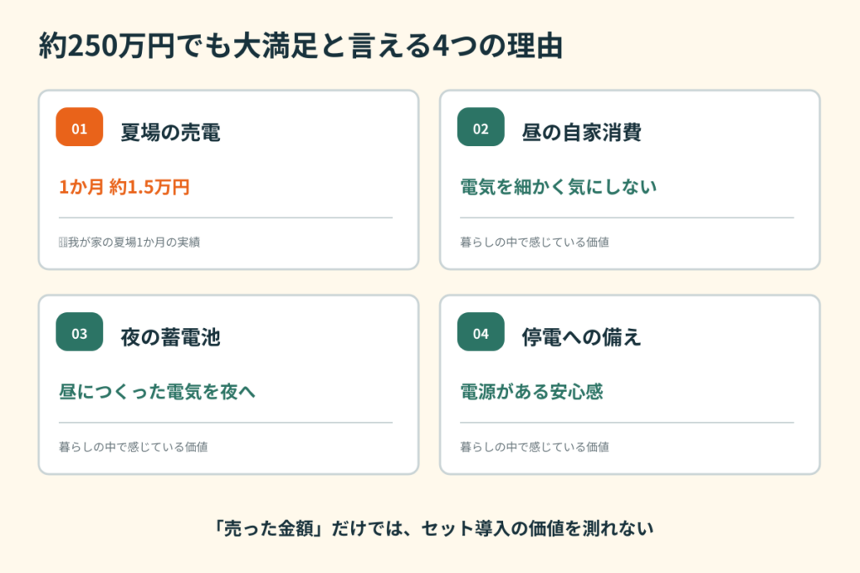The image size is (860, 573).
Task: Click the green text 昼につくった電気を夜へ
Action: click(157, 393)
